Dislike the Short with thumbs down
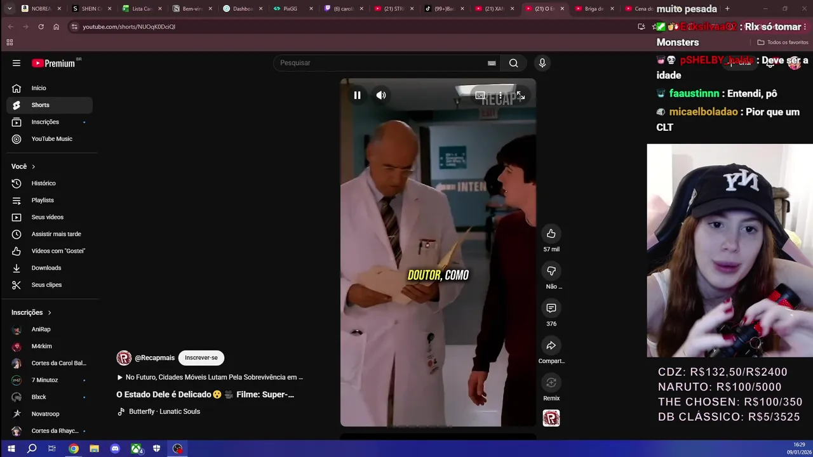This screenshot has width=813, height=457. [x=551, y=271]
